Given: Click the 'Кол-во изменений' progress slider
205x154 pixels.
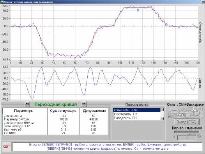Looking at the screenshot, I should point(186,132).
